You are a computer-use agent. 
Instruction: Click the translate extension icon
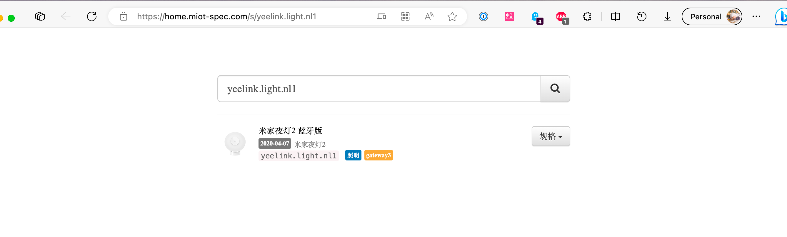coord(509,16)
